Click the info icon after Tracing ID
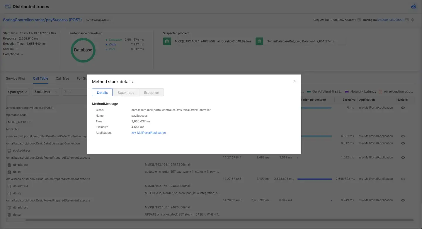422x229 pixels. (413, 20)
